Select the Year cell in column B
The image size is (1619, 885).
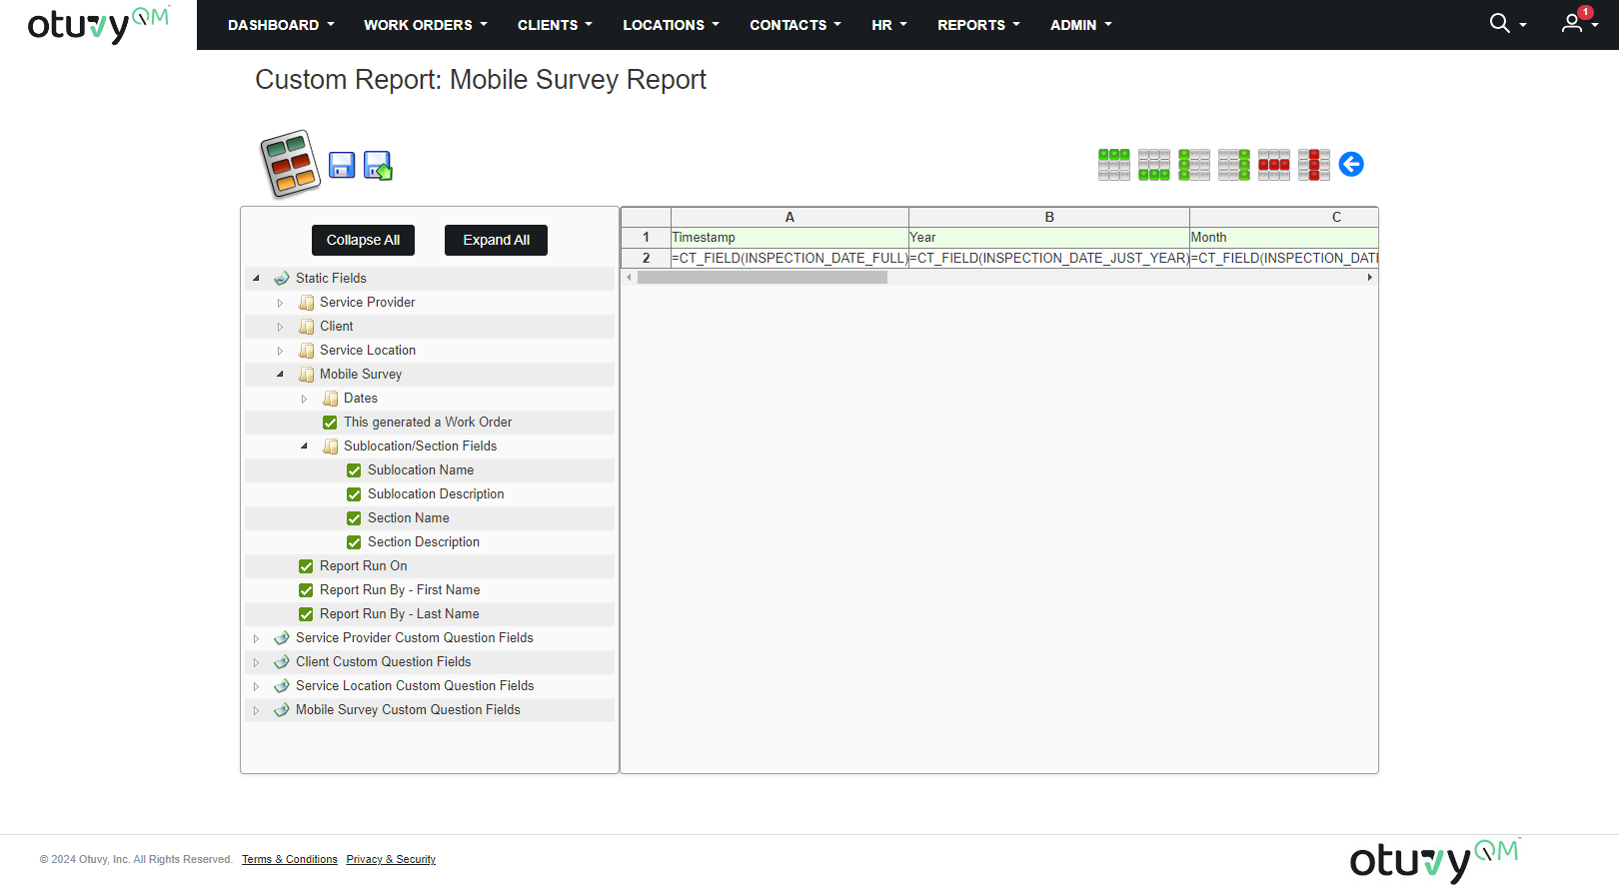click(1049, 237)
